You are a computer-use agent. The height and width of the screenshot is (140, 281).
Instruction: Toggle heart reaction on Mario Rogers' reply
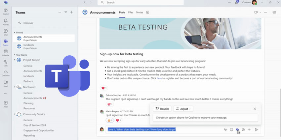[118, 120]
